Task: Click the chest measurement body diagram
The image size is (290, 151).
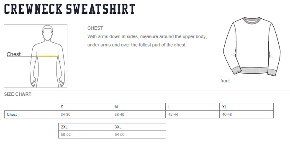Action: (36, 56)
